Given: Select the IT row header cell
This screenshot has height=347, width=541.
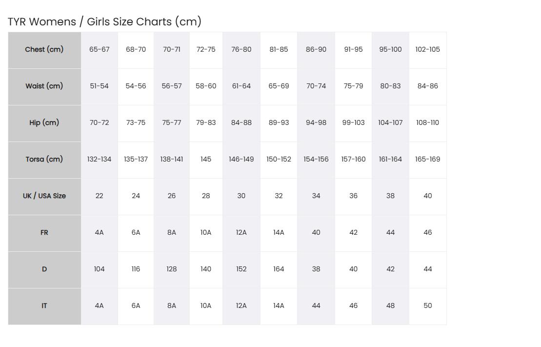Looking at the screenshot, I should 44,306.
